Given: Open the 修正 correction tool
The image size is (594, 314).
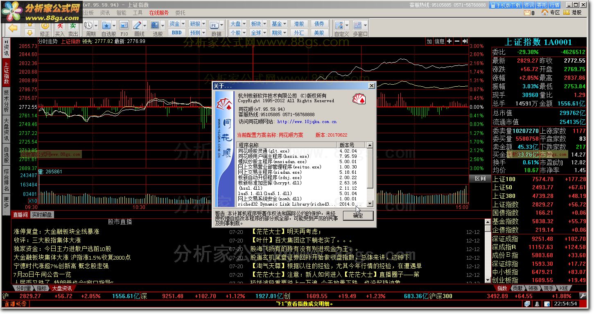Looking at the screenshot, I should (x=45, y=29).
